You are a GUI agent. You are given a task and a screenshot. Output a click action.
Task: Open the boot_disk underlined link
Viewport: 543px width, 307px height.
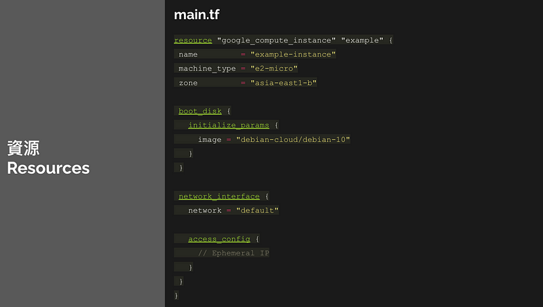click(x=200, y=111)
